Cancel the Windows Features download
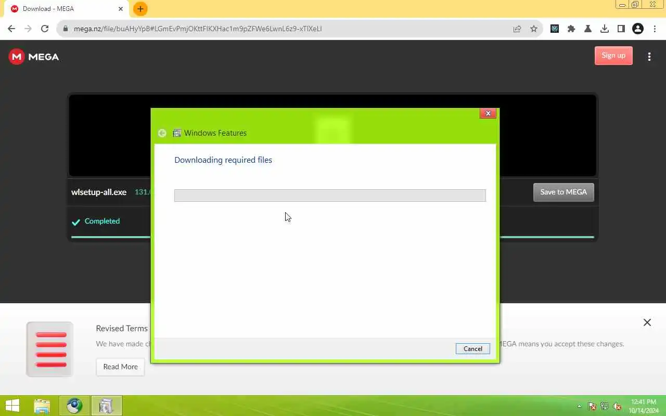Image resolution: width=666 pixels, height=416 pixels. pos(472,348)
